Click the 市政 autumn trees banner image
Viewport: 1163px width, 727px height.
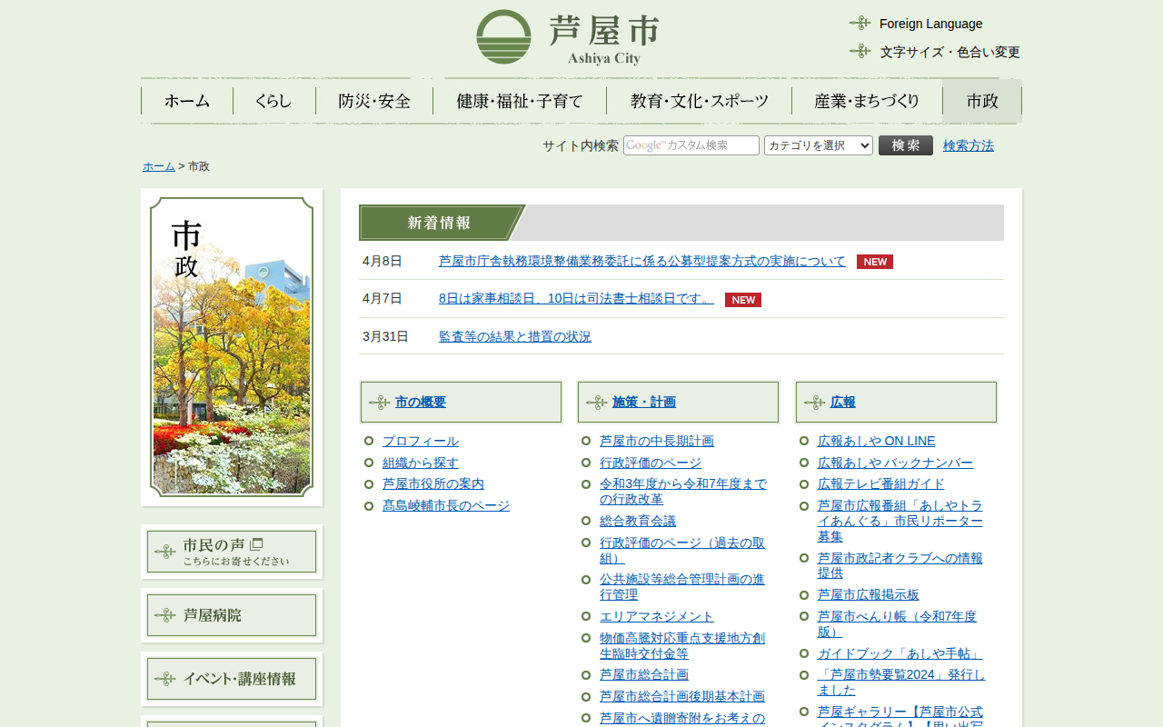232,347
